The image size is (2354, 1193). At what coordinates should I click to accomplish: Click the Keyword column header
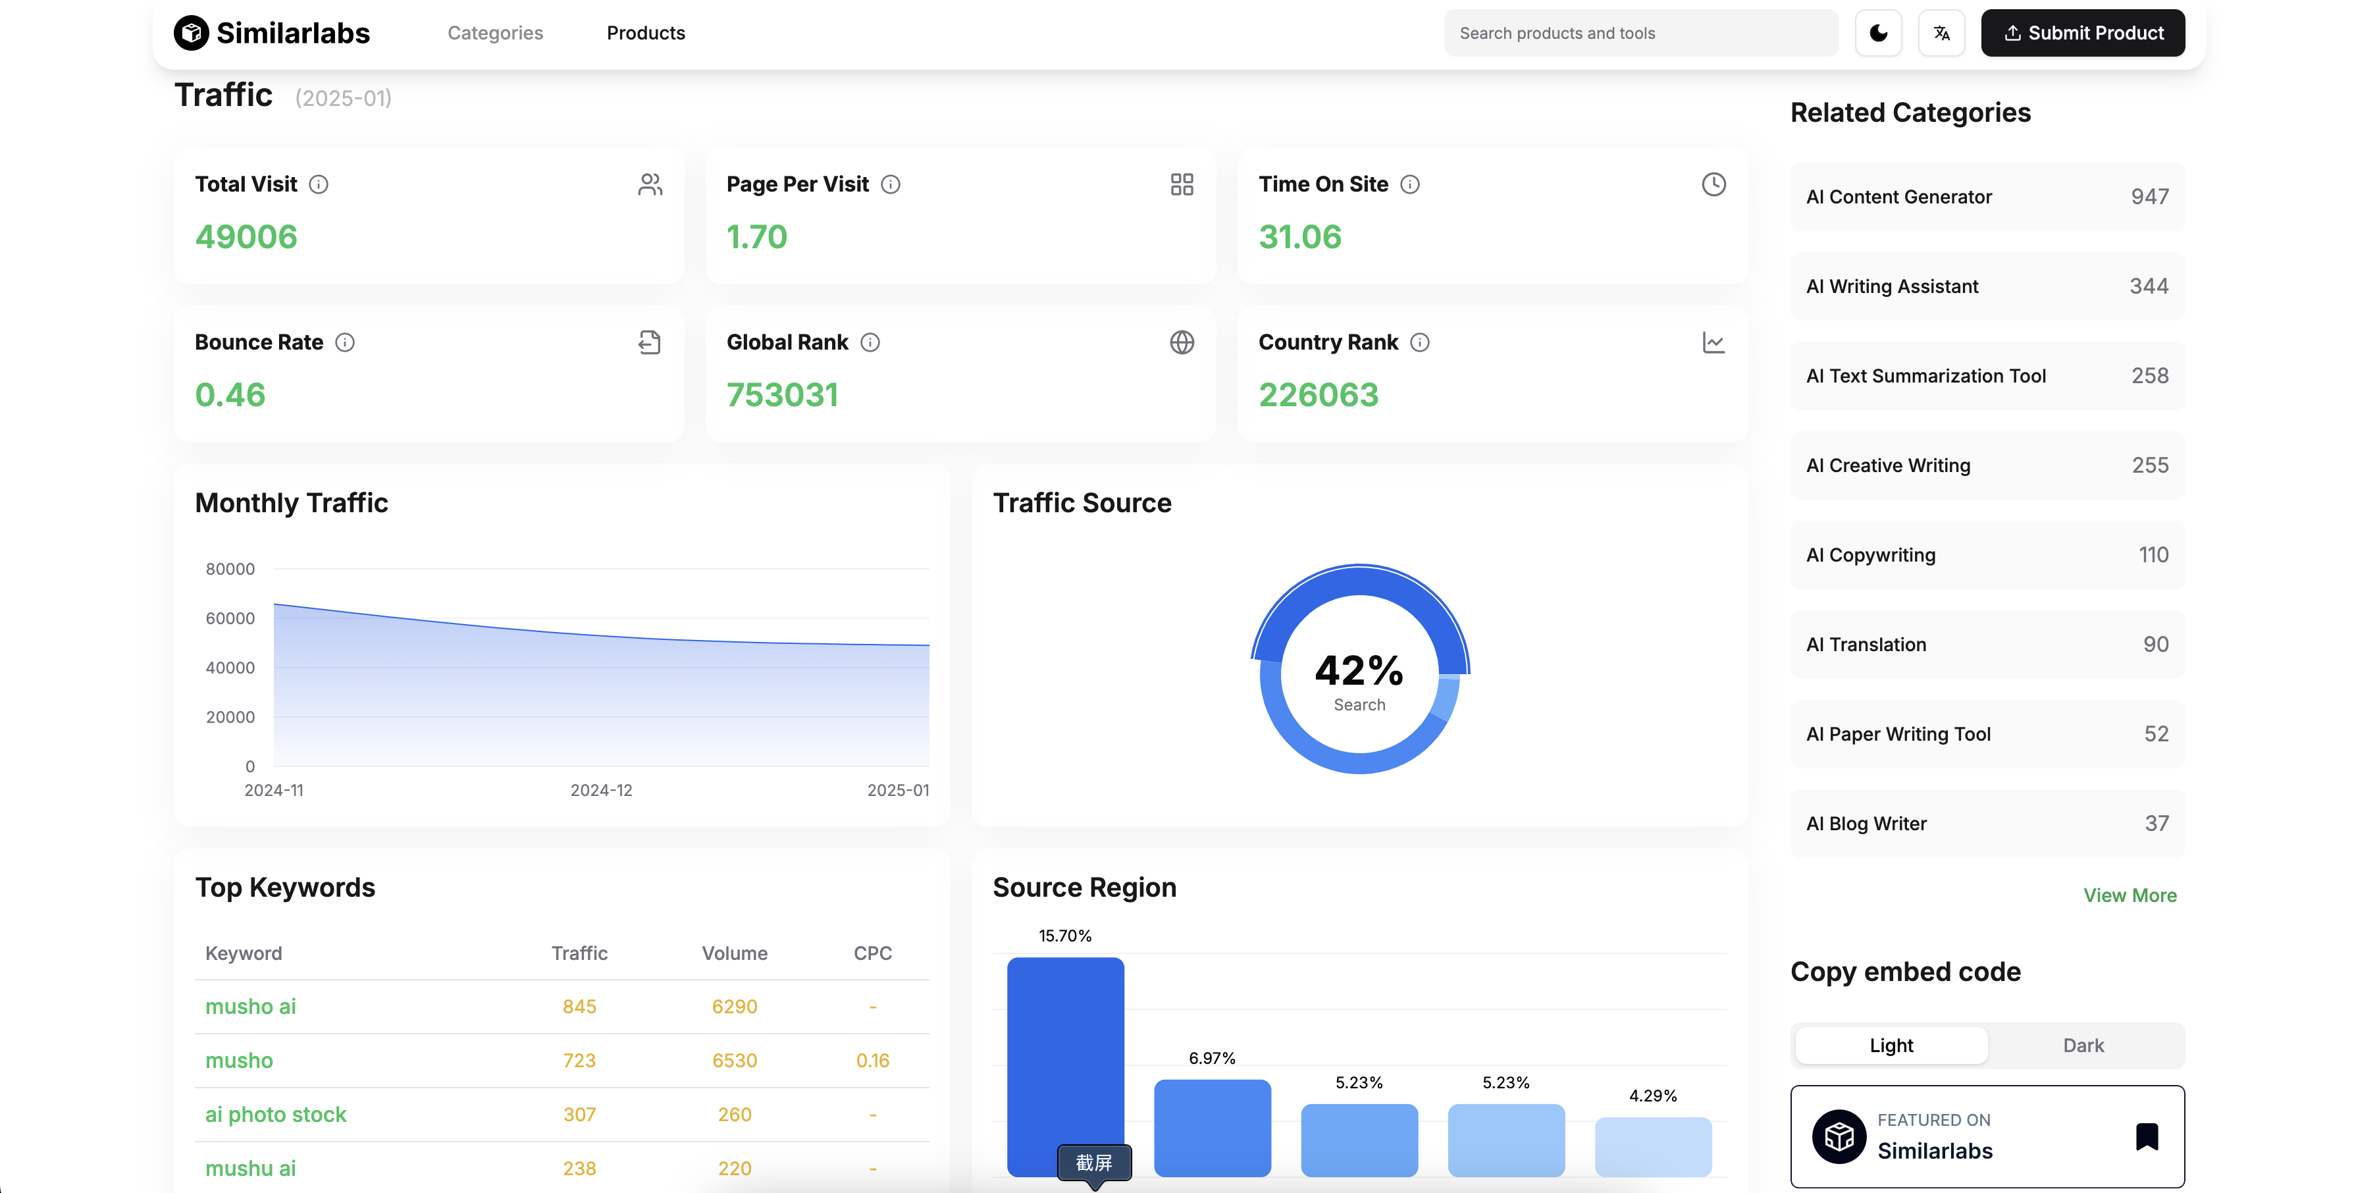243,953
